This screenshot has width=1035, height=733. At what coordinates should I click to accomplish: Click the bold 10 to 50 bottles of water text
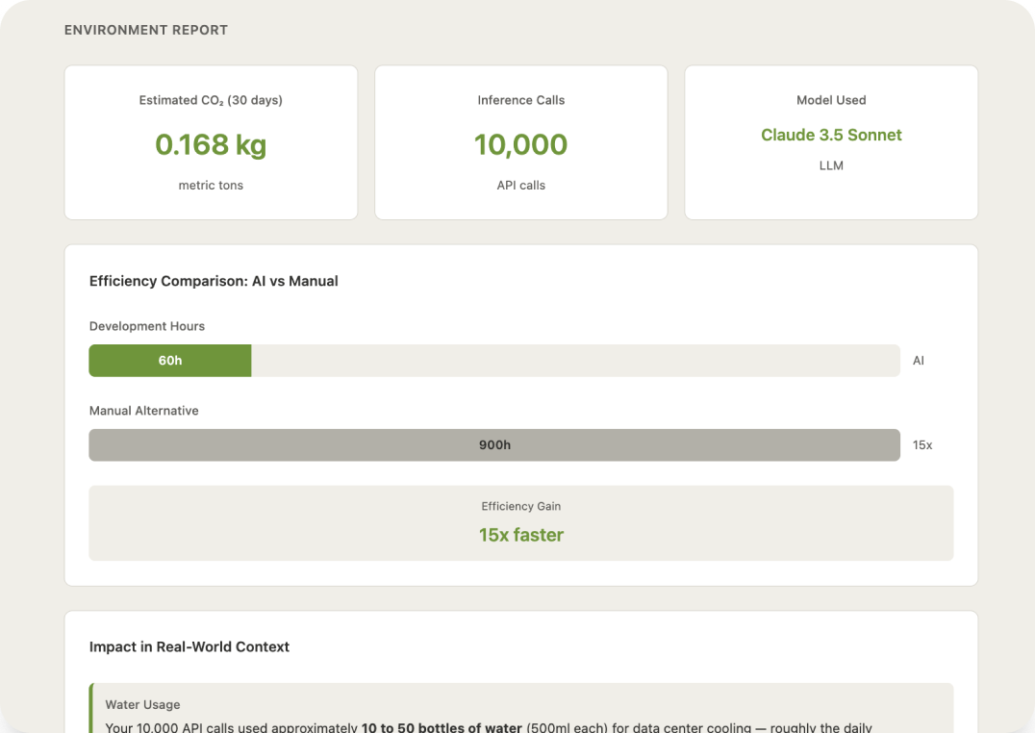point(442,727)
